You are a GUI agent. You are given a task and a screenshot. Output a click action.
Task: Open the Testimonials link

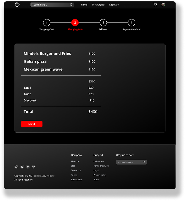(x=77, y=180)
